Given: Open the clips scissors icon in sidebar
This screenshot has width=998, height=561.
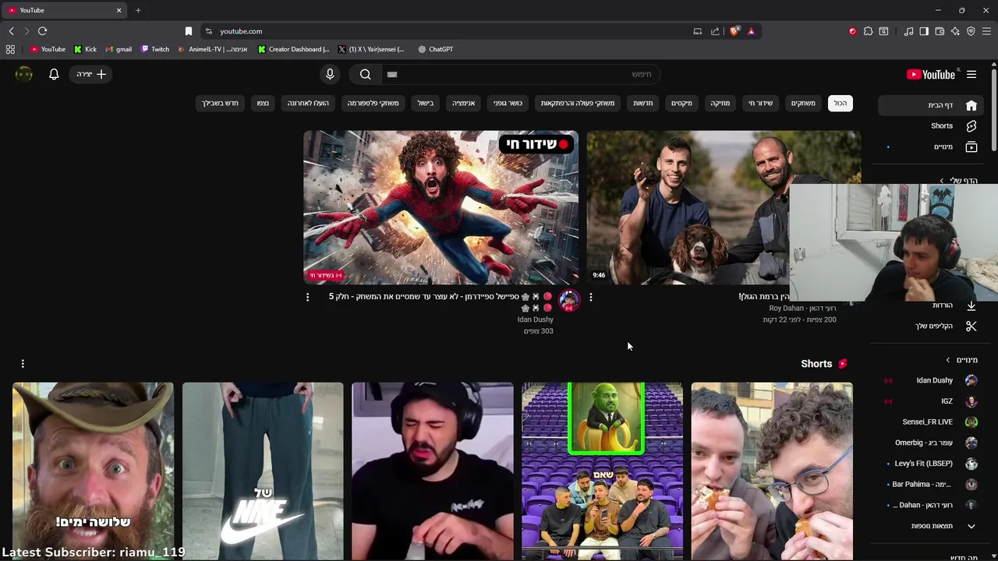Looking at the screenshot, I should point(971,326).
